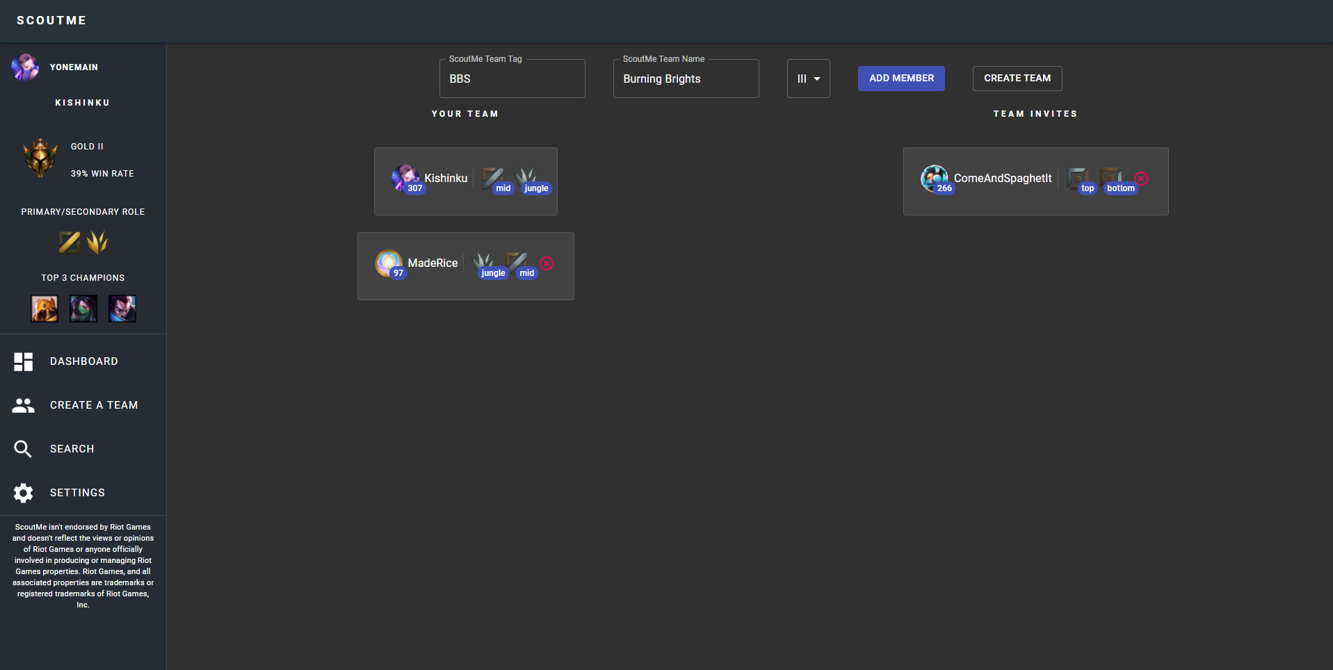The width and height of the screenshot is (1333, 670).
Task: Focus the ScoutMe Team Name field
Action: (686, 79)
